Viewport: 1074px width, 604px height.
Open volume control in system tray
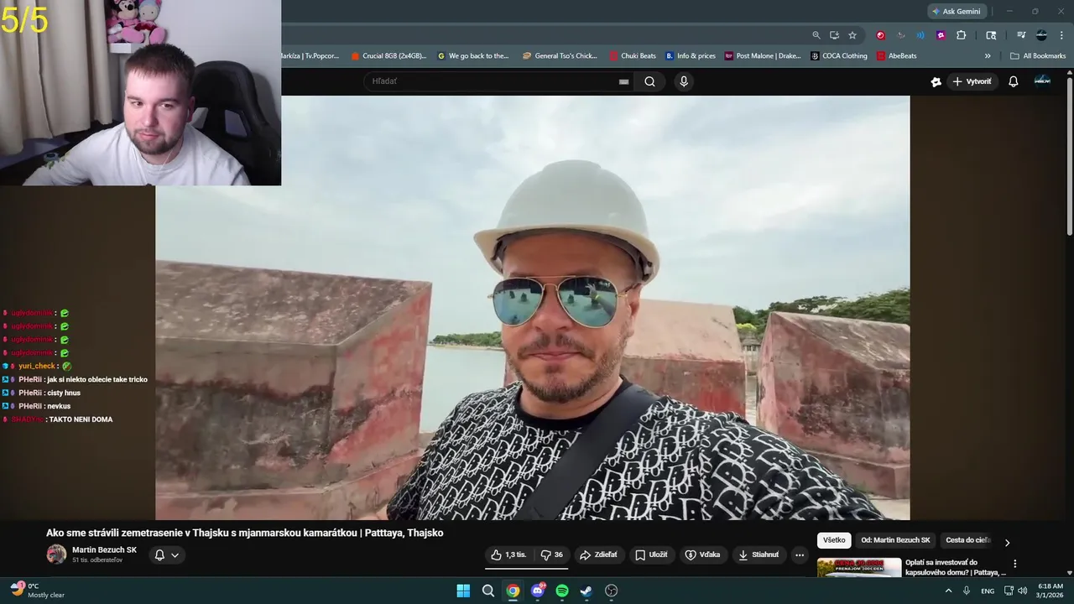[1022, 591]
